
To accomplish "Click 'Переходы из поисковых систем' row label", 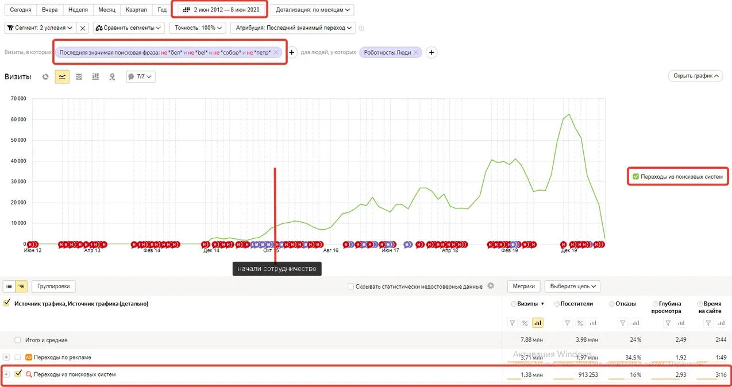I will pyautogui.click(x=75, y=374).
